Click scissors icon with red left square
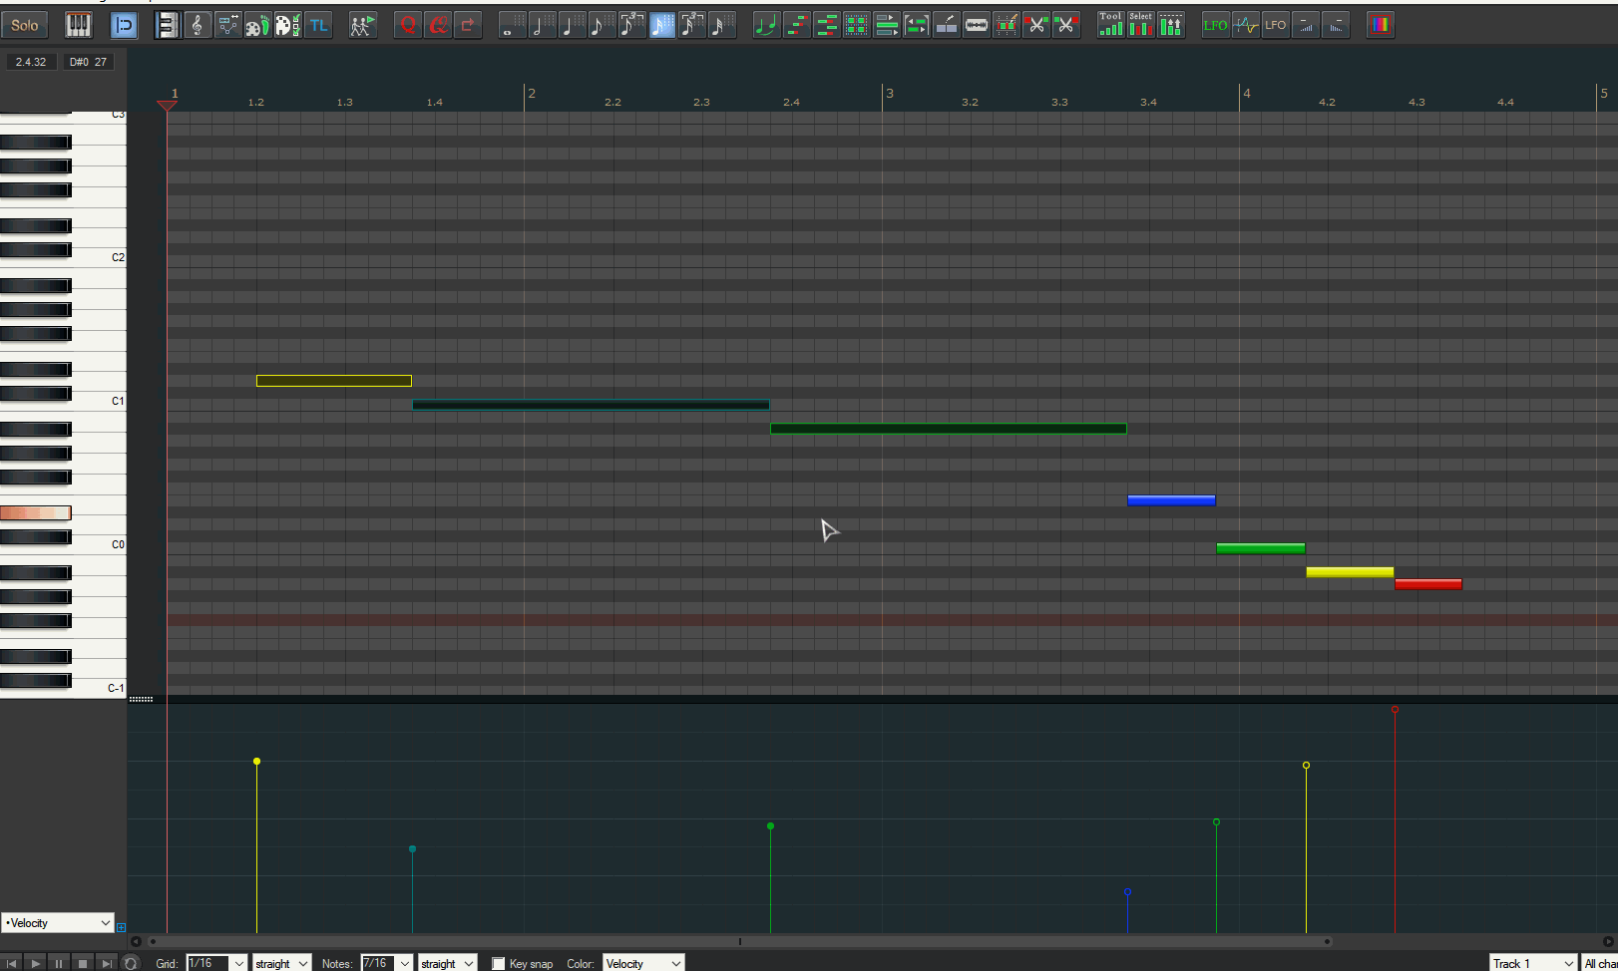This screenshot has width=1618, height=971. [x=1036, y=25]
